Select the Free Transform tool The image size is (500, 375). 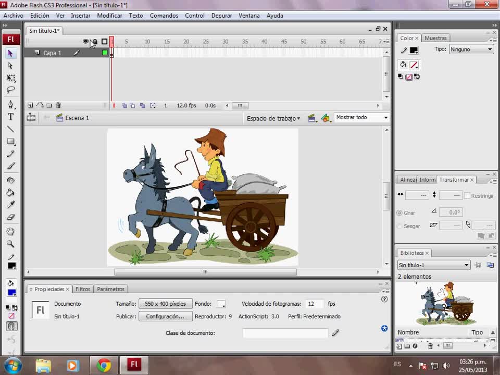[10, 78]
